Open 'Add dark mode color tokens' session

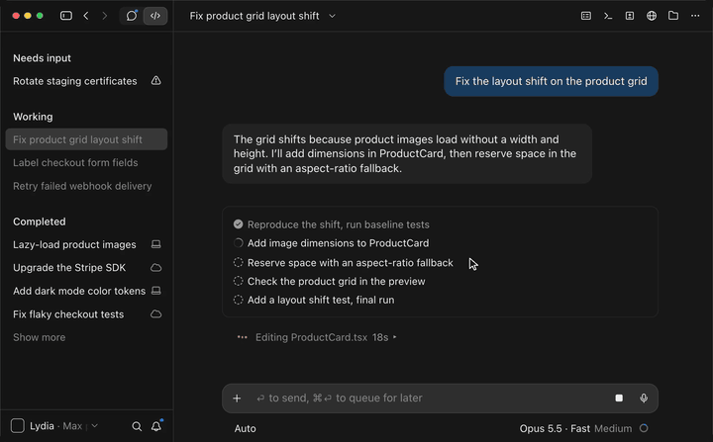(86, 291)
